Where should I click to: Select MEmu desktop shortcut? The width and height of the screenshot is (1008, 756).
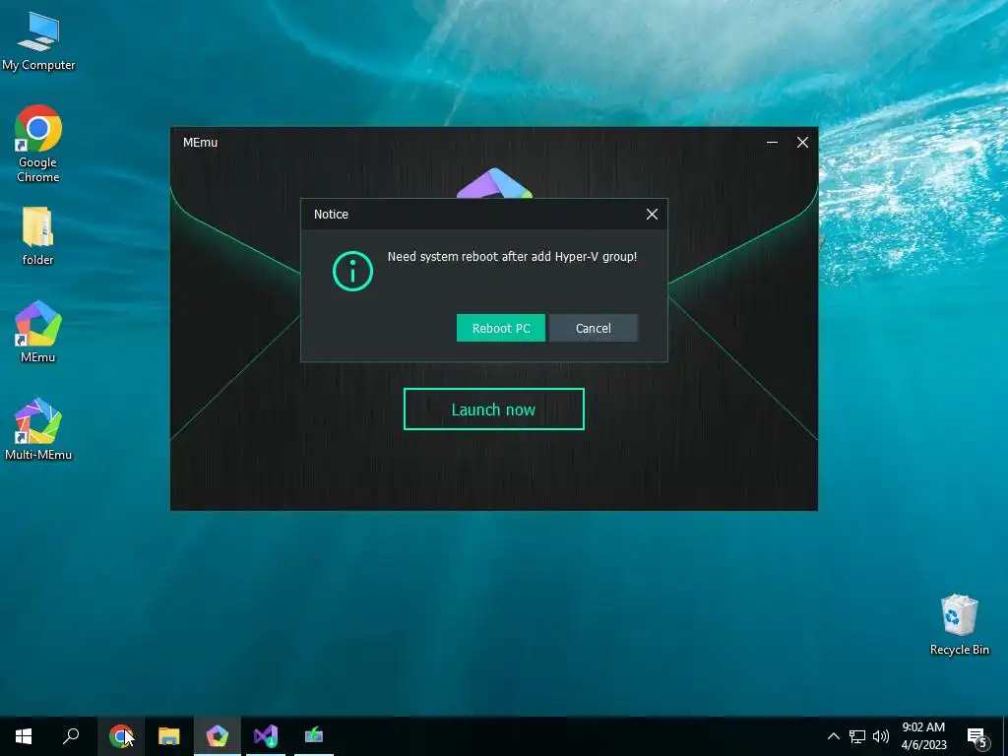(x=38, y=332)
